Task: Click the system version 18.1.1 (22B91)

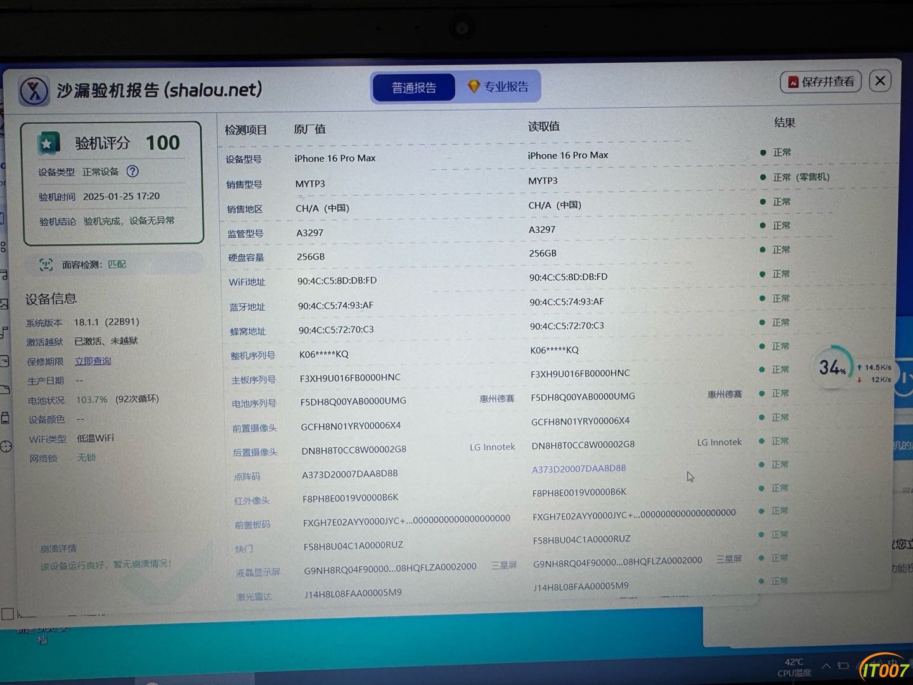Action: point(107,322)
